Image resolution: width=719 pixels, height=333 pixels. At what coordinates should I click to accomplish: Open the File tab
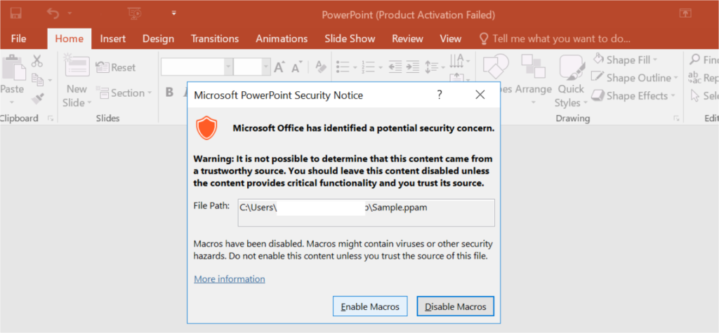[18, 39]
